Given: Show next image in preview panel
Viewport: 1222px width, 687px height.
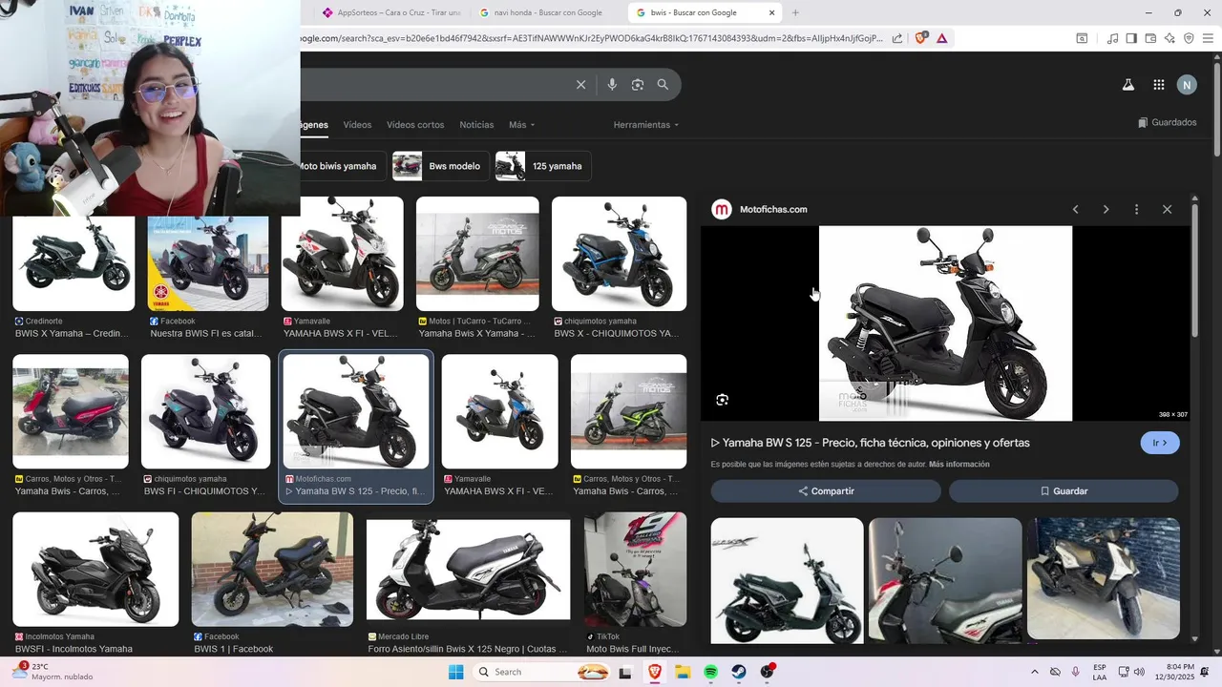Looking at the screenshot, I should point(1106,209).
